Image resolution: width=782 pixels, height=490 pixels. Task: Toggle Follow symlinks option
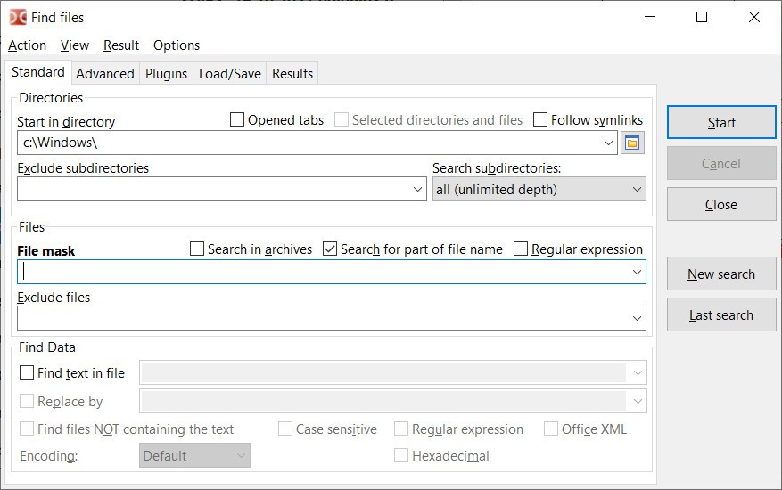click(540, 119)
